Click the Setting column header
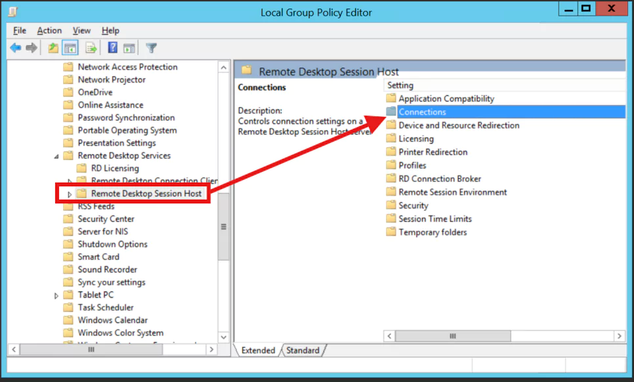634x382 pixels. coord(504,85)
